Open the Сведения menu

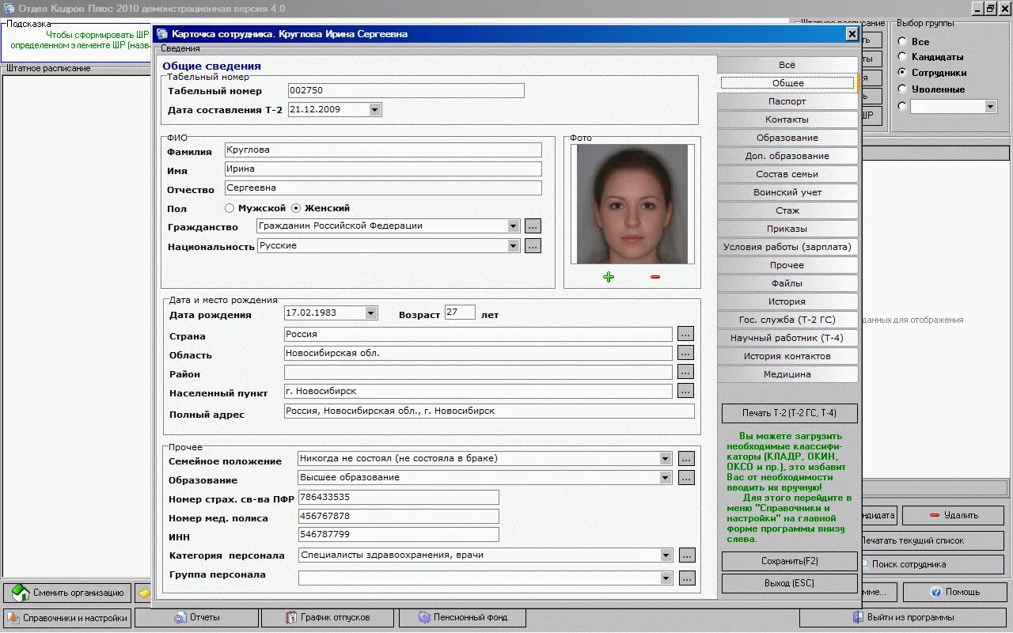tap(180, 48)
